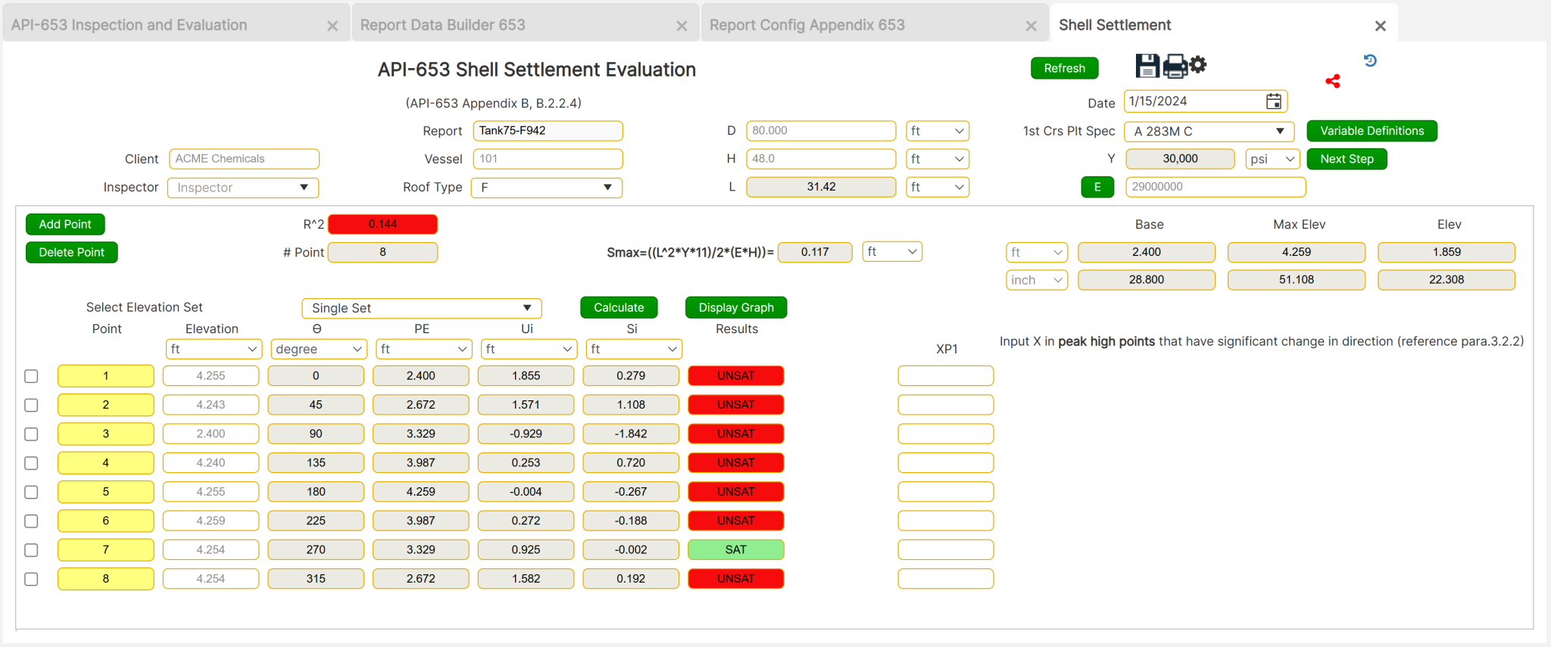Click the XP1 input field for point 1
The width and height of the screenshot is (1551, 647).
coord(945,376)
